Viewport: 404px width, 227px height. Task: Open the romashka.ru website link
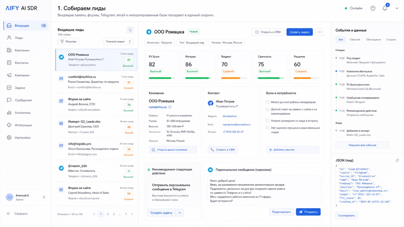[x=158, y=107]
